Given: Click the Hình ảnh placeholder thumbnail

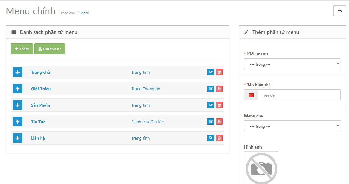Looking at the screenshot, I should (x=262, y=168).
